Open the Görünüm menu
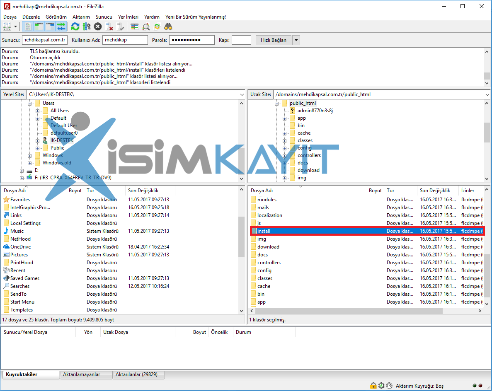492x391 pixels. (56, 17)
